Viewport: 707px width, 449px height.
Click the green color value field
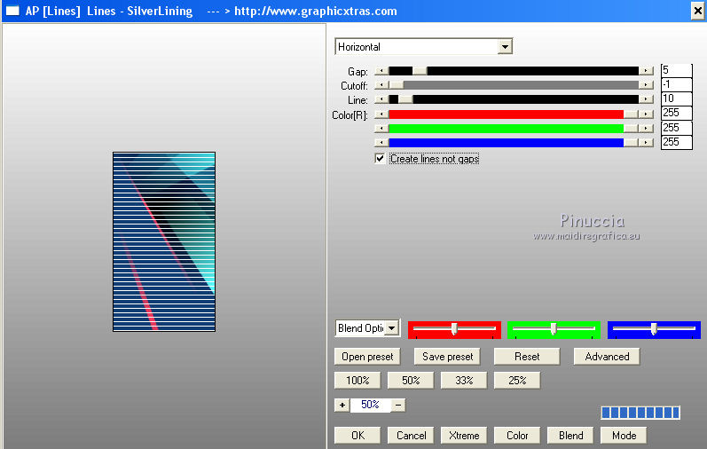676,128
